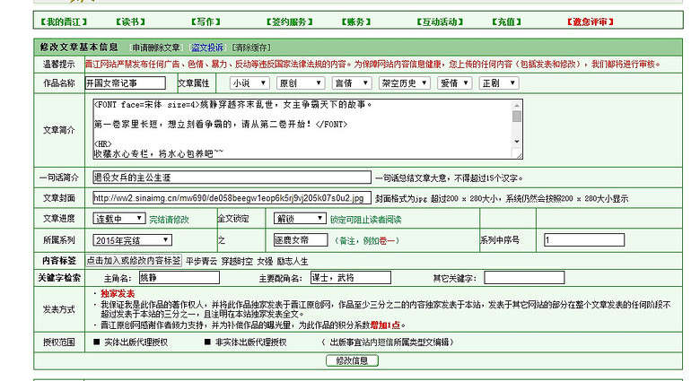
Task: Click the 申请删除文章 link
Action: (x=156, y=48)
